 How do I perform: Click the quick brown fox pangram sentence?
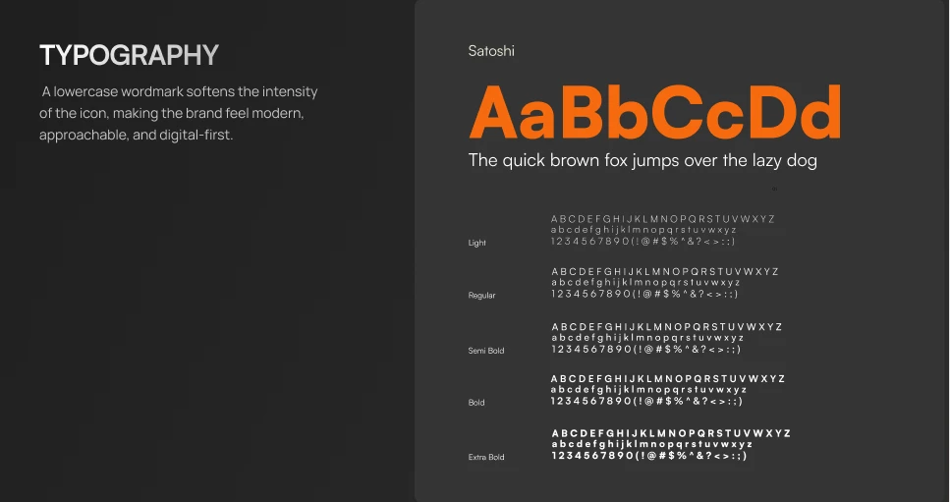click(x=643, y=160)
